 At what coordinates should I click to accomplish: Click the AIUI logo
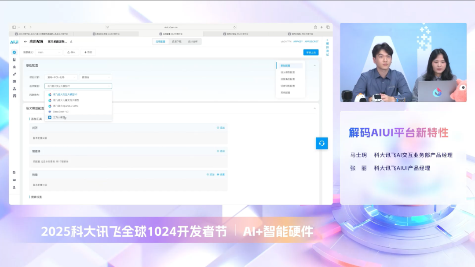point(14,42)
